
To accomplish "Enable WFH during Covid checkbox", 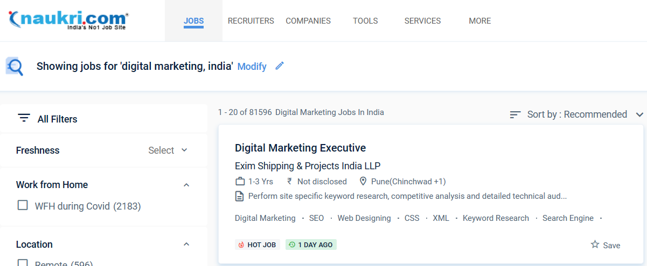I will pos(23,205).
